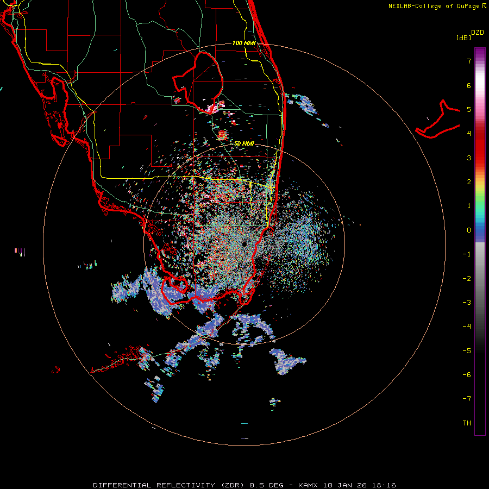Select the 7 tick label on the scale
Image resolution: width=489 pixels, height=489 pixels.
point(469,61)
